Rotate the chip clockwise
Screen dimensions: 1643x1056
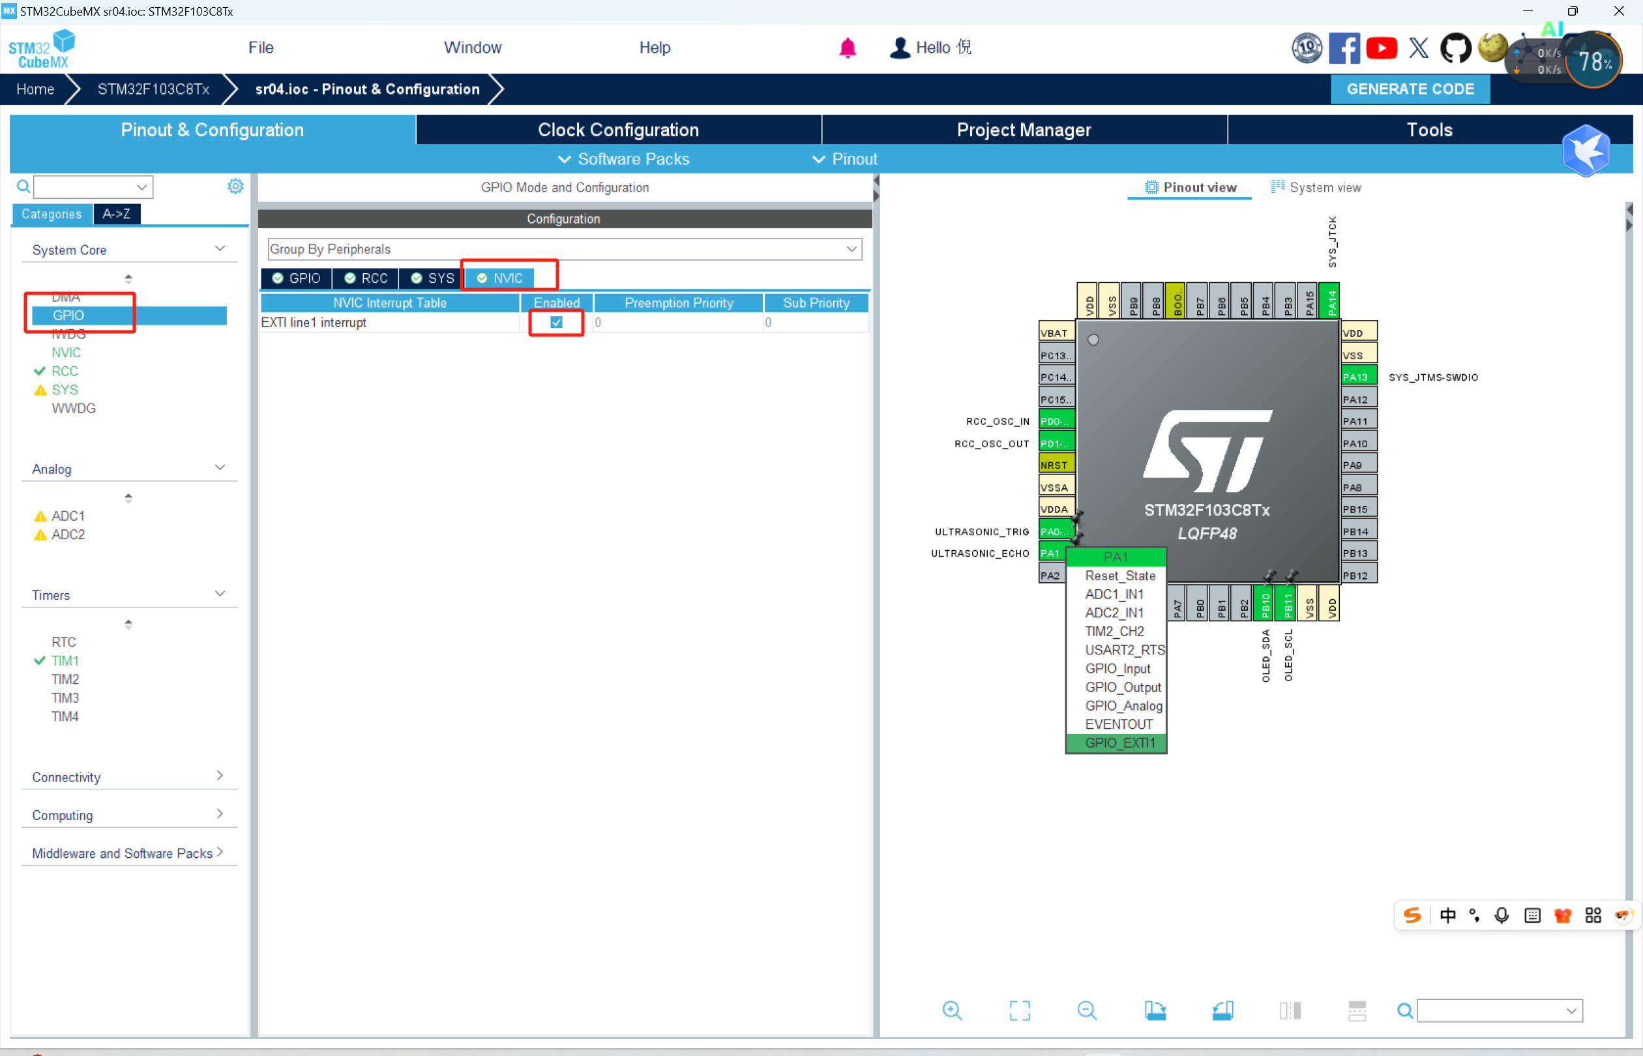[x=1155, y=1010]
